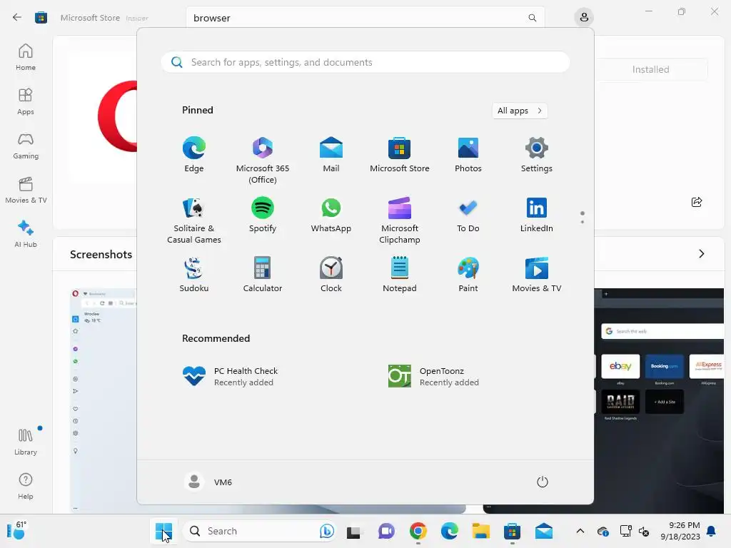Open Movies & TV in Store sidebar
The height and width of the screenshot is (548, 731).
pos(26,190)
